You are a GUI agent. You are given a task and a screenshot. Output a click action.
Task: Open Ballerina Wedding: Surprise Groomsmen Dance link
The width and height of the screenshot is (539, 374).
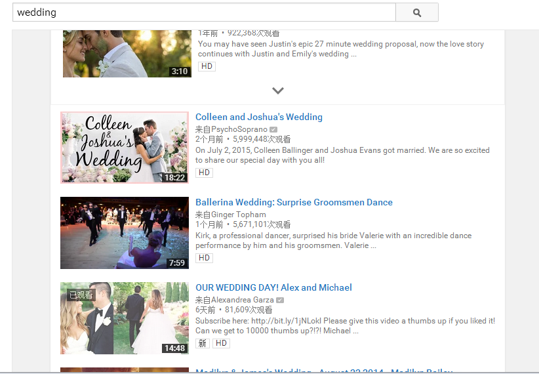(x=294, y=202)
